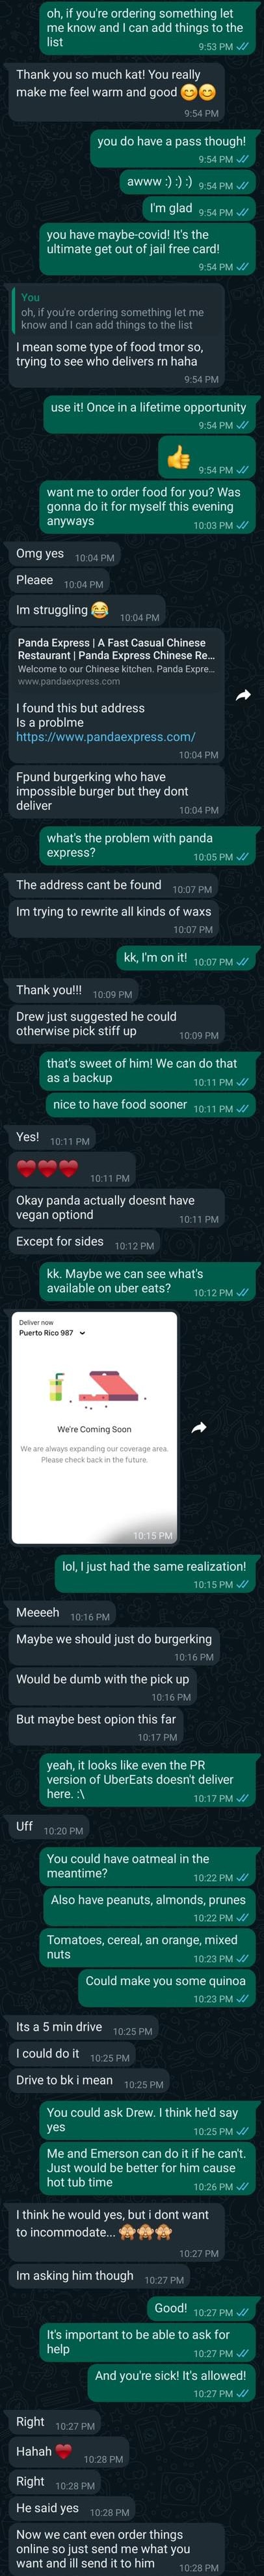The height and width of the screenshot is (2576, 264).
Task: Open the 'We're Coming Soon' image thumbnail
Action: pyautogui.click(x=95, y=1427)
